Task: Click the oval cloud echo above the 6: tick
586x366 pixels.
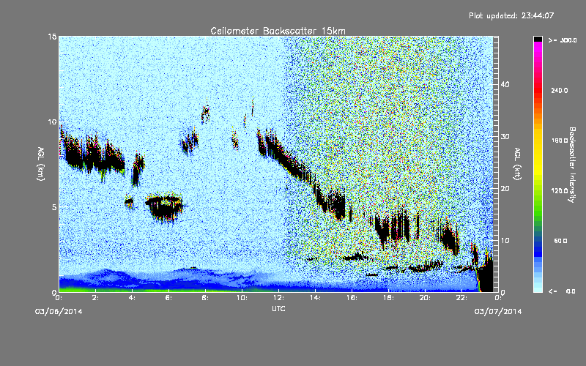Action: click(163, 207)
